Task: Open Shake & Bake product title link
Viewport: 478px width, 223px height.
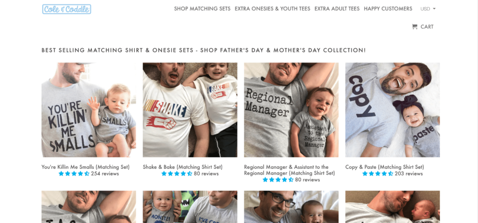Action: (183, 167)
